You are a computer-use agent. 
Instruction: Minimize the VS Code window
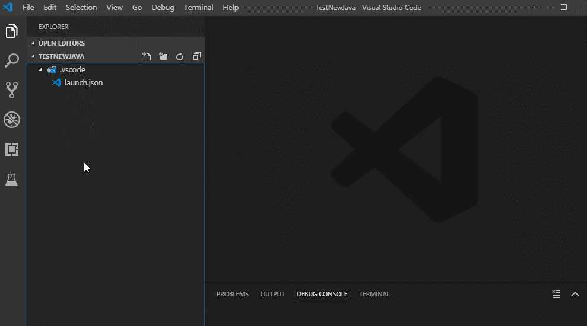537,7
